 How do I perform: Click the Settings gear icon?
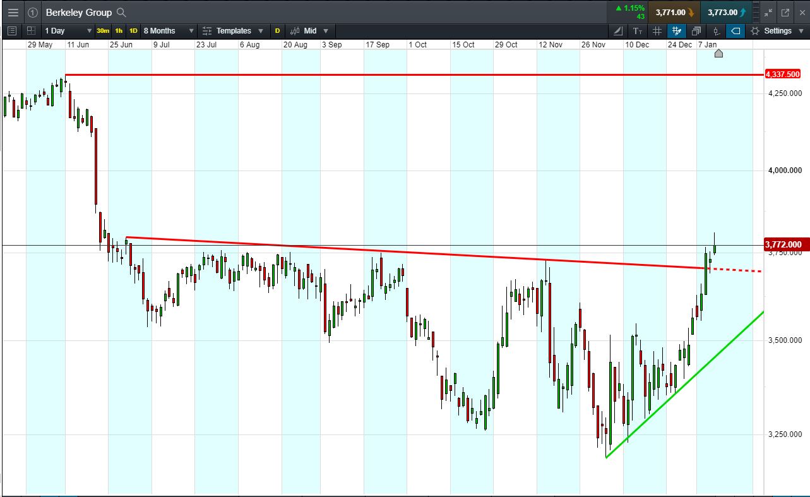tap(755, 30)
